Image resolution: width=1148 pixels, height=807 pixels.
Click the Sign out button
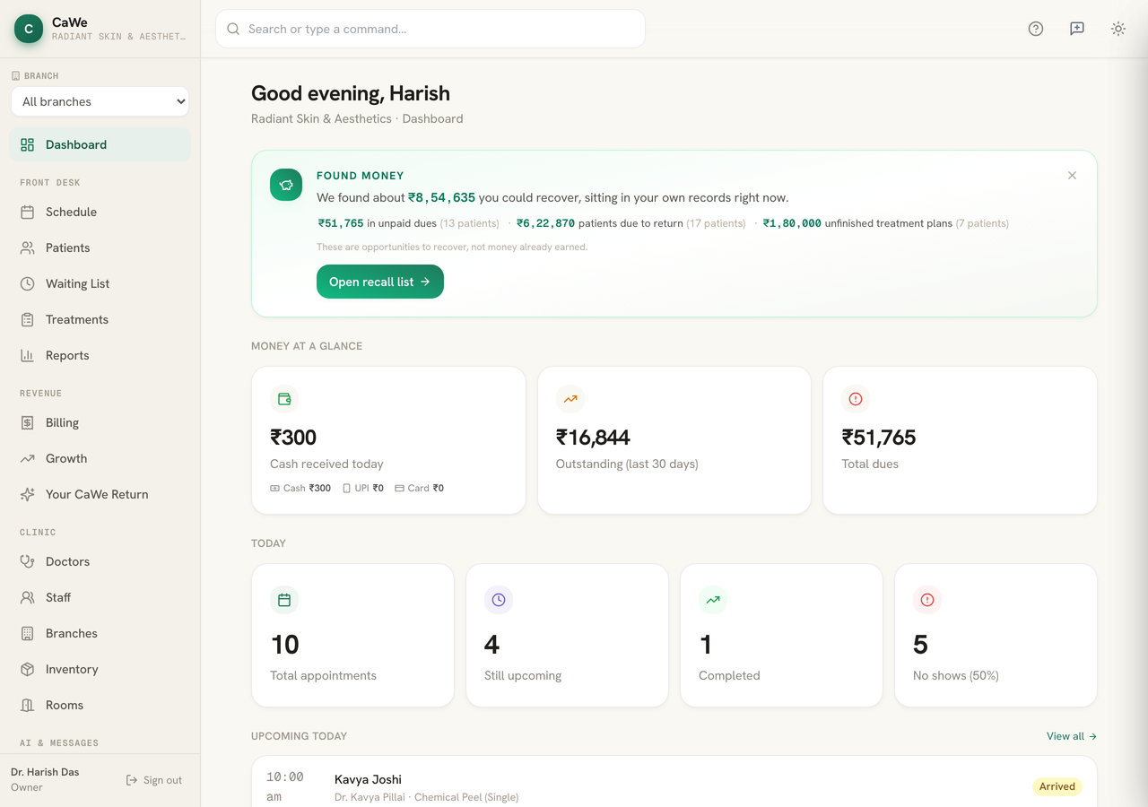point(154,780)
